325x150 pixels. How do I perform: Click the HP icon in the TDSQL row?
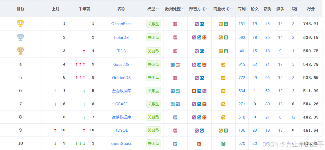(x=175, y=130)
